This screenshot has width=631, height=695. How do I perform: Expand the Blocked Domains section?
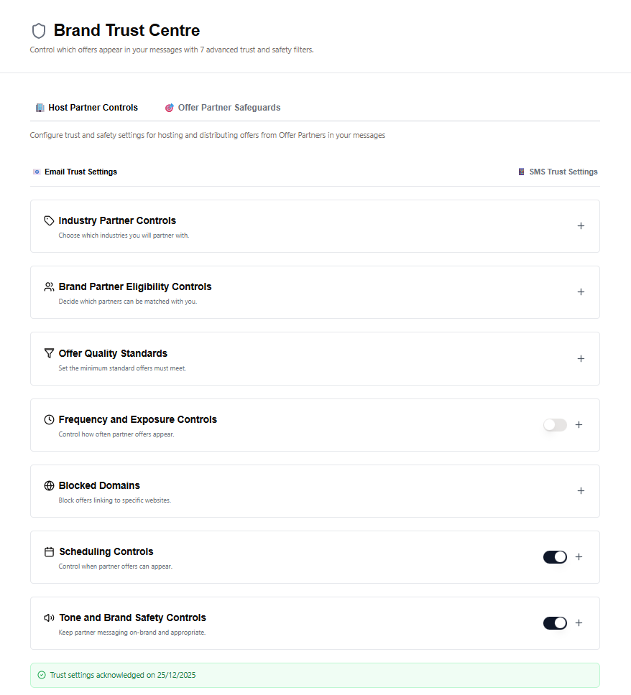[x=581, y=491]
